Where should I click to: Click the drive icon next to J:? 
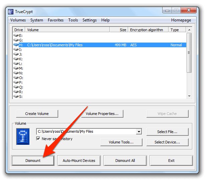coord(16,54)
